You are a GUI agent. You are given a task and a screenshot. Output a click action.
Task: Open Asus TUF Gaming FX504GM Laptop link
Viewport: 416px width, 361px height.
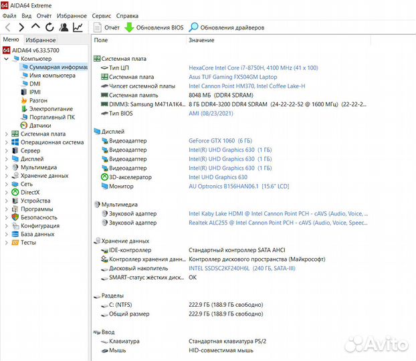tap(233, 77)
